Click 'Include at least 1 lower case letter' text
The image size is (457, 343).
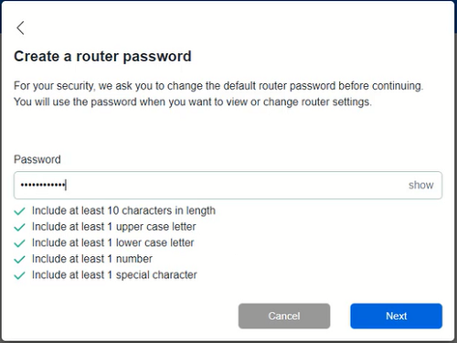pos(113,243)
